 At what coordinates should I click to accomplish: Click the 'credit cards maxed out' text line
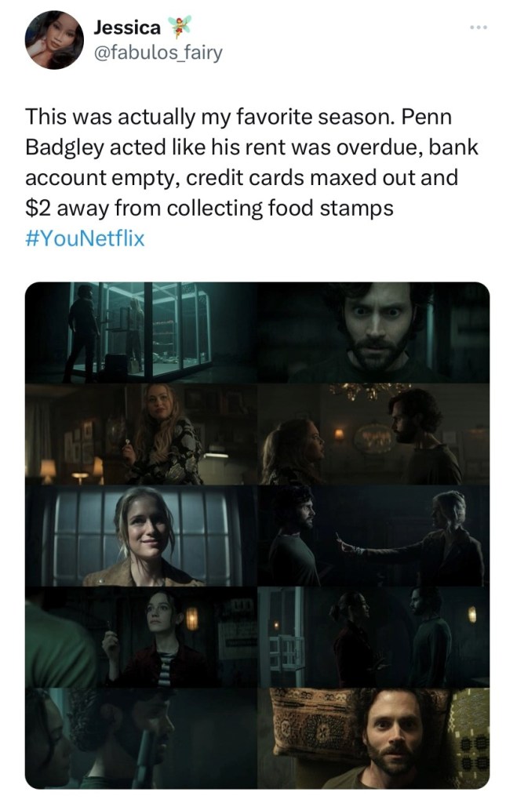click(241, 178)
